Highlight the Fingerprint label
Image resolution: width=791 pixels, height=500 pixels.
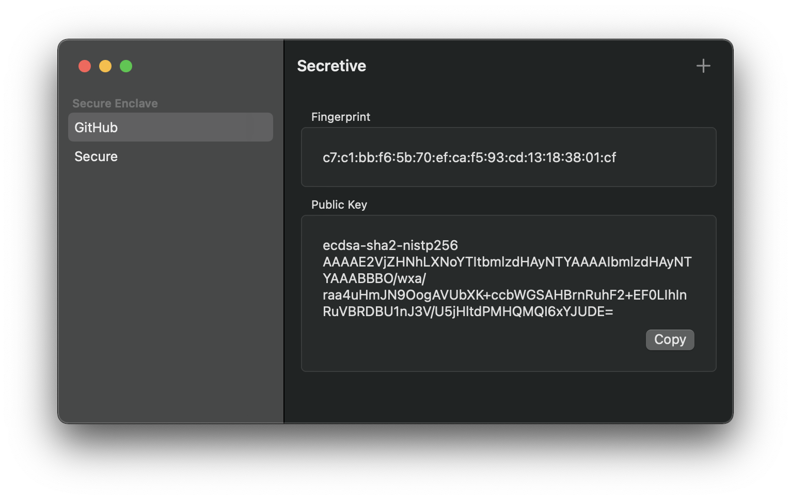point(340,117)
